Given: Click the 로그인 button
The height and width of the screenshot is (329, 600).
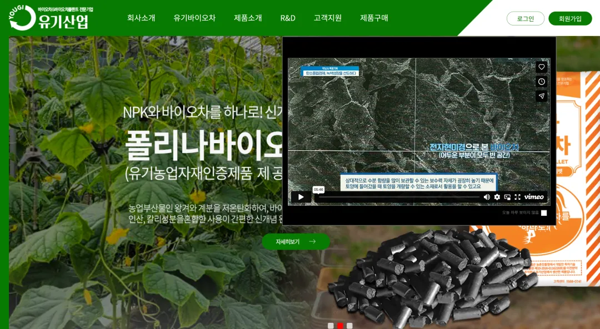Looking at the screenshot, I should 526,18.
